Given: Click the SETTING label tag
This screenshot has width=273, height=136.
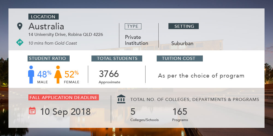Looking at the screenshot, I should coord(183,26).
